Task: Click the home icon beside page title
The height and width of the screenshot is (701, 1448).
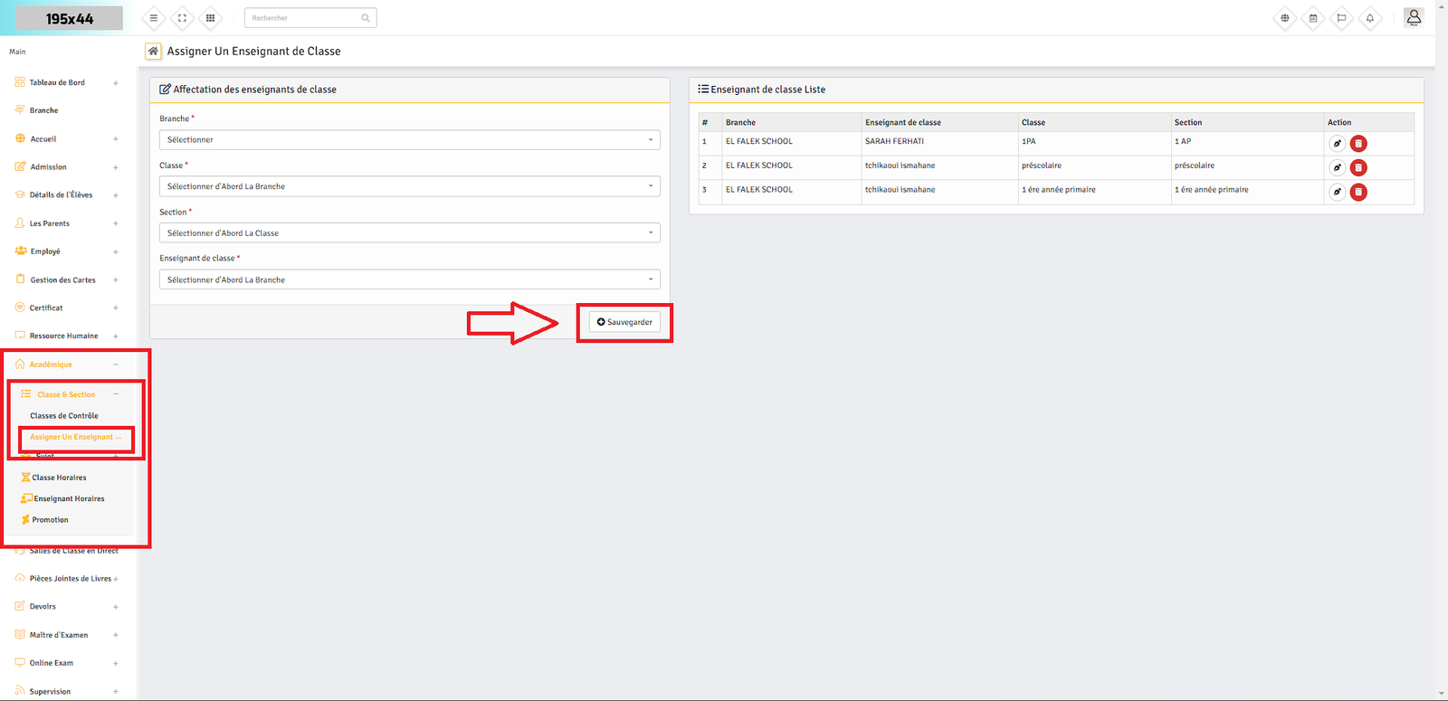Action: [153, 52]
